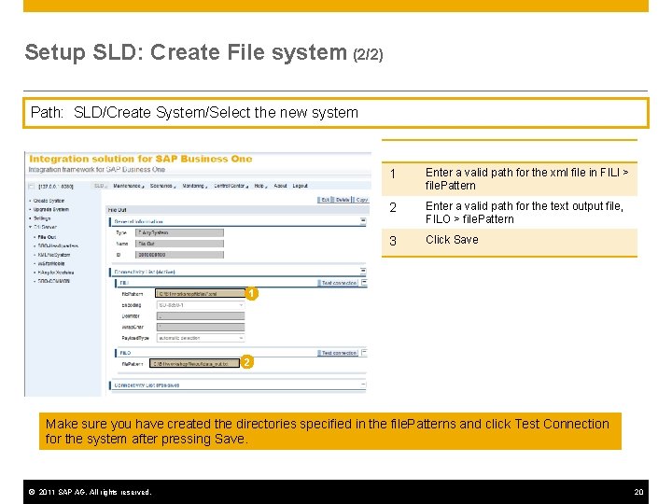This screenshot has width=672, height=504.
Task: Click the Copy button
Action: click(x=361, y=200)
